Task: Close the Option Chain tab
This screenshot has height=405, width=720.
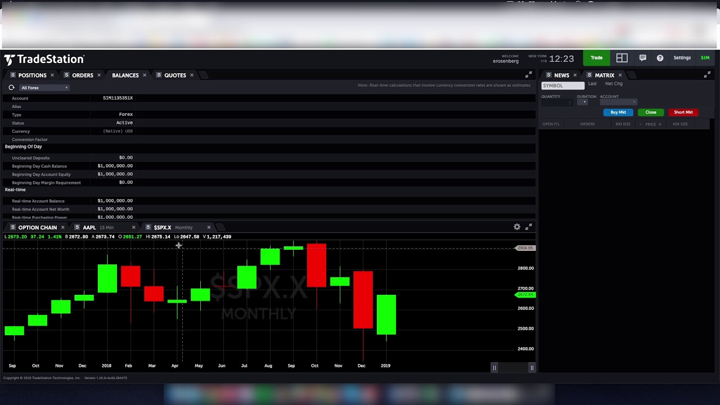Action: (63, 227)
